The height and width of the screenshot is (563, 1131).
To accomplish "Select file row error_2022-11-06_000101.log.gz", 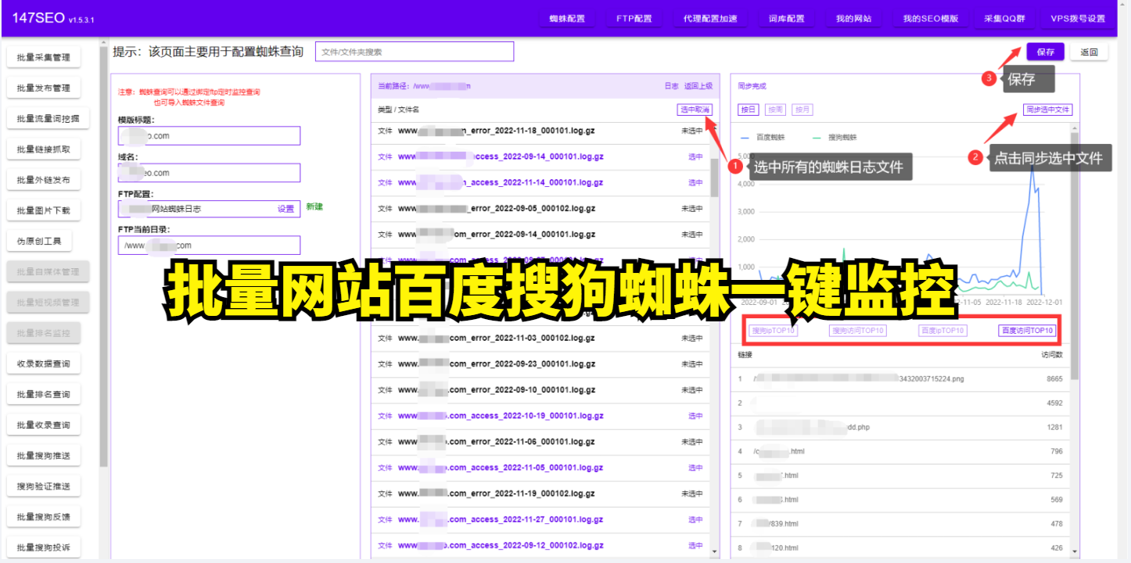I will 541,442.
